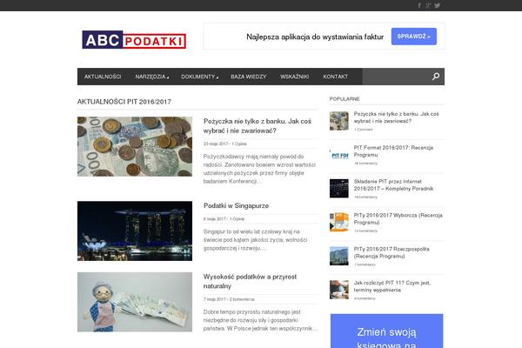Open thumbnail beside PIT Format 2016/2017 review

pos(338,153)
